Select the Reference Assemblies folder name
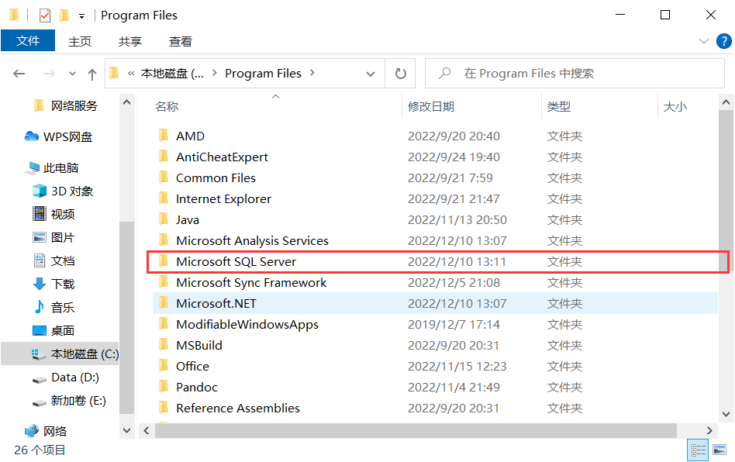 coord(238,408)
